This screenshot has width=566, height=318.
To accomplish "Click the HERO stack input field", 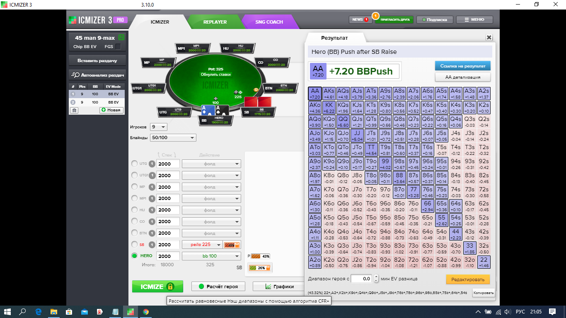I will (168, 256).
